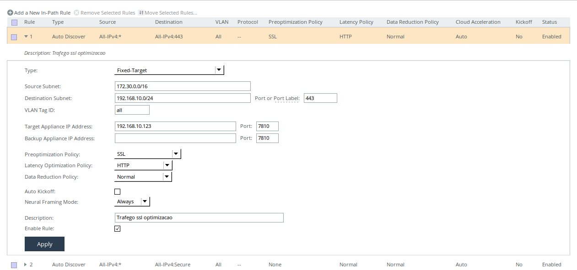Open the Preoptimization Policy SSL dropdown
This screenshot has height=270, width=577.
(147, 154)
